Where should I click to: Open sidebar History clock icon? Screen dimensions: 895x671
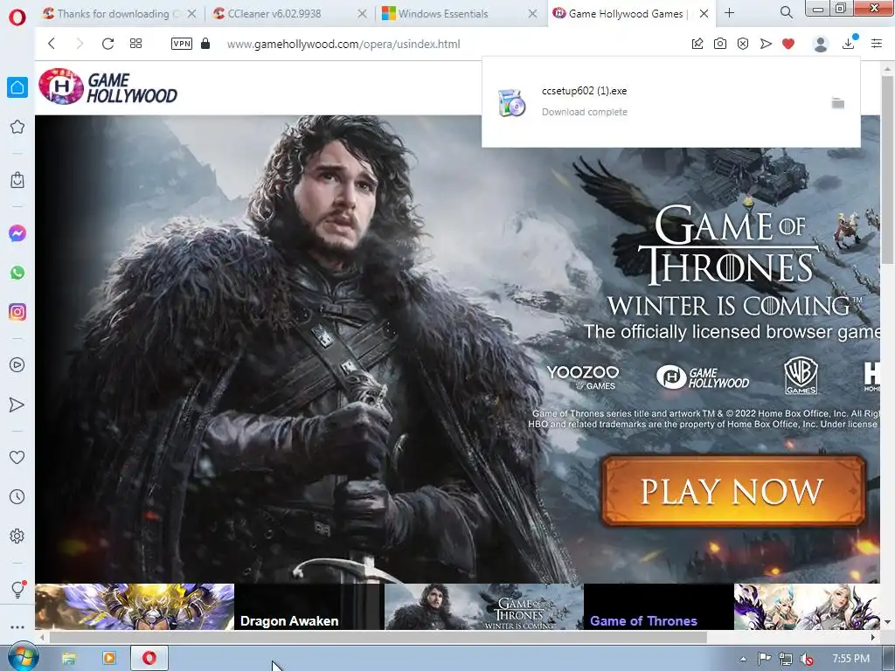(x=17, y=496)
